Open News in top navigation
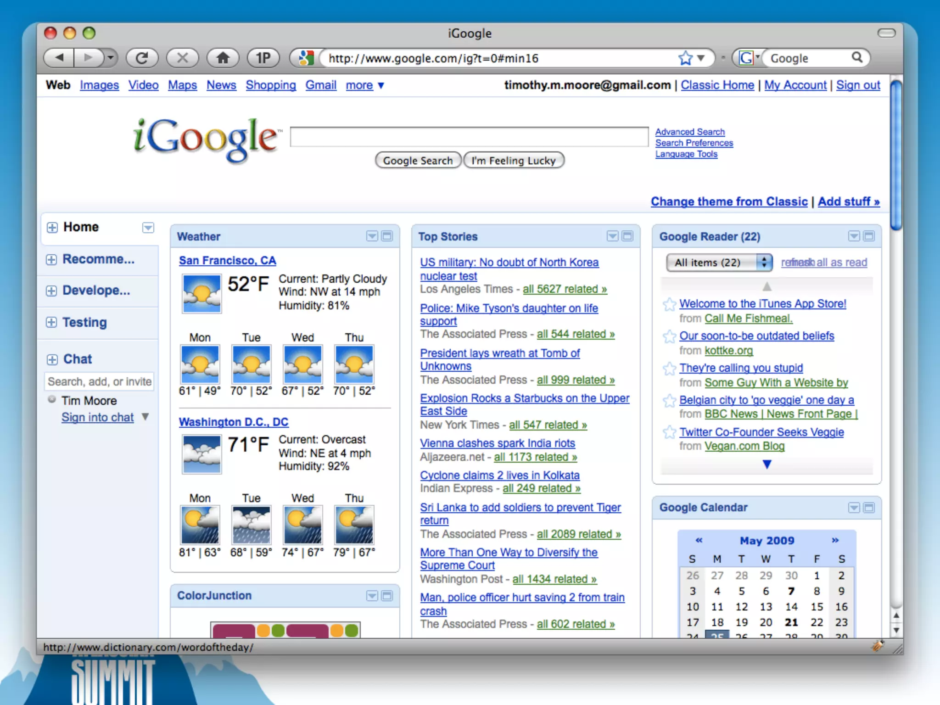The image size is (940, 705). (x=221, y=85)
